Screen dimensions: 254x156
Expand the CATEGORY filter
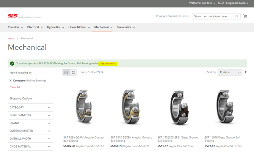30,108
